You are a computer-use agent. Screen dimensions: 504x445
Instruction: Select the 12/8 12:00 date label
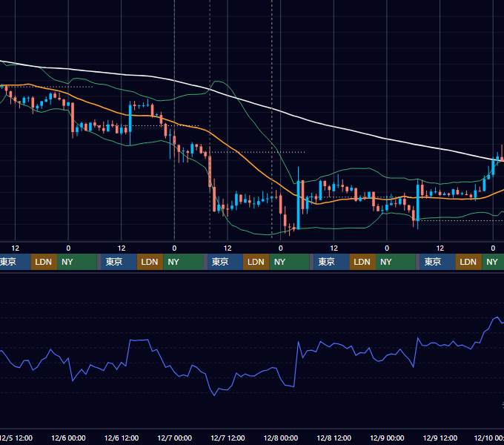pyautogui.click(x=334, y=438)
